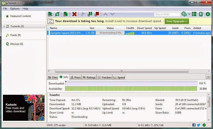
Task: Click the µTorrent logo in the title bar
Action: tap(3, 3)
